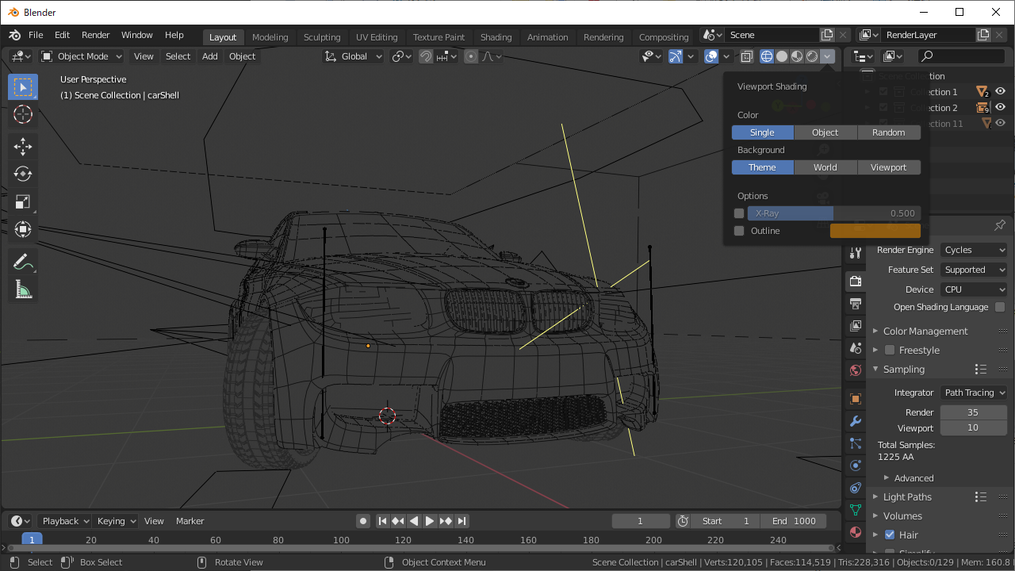Image resolution: width=1015 pixels, height=571 pixels.
Task: Select the Move tool in toolbar
Action: (x=23, y=146)
